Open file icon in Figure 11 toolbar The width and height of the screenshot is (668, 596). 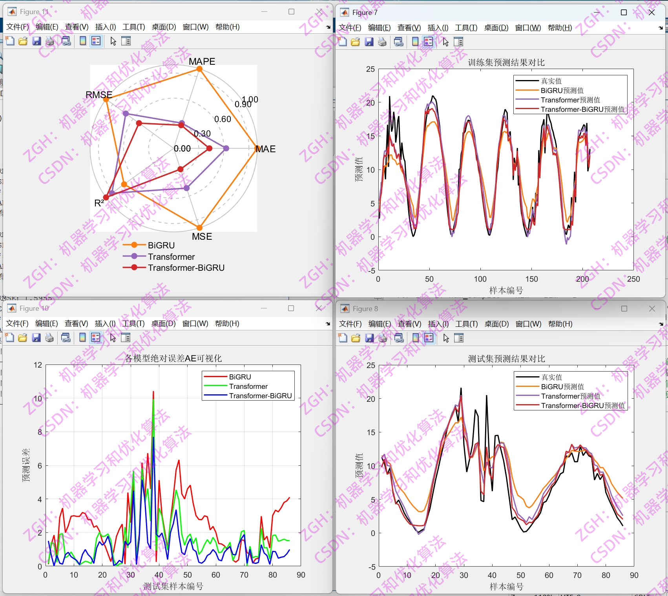23,41
